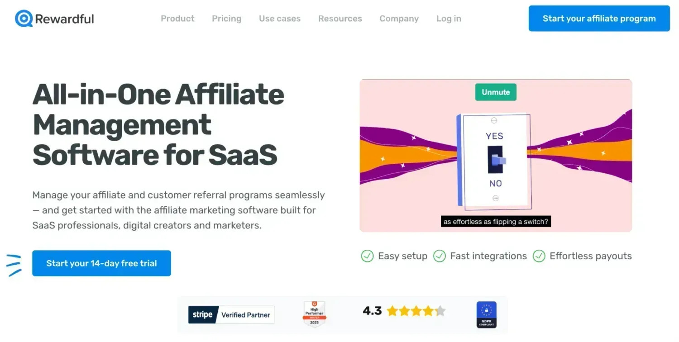Click the G2 High Performer badge

(x=315, y=314)
